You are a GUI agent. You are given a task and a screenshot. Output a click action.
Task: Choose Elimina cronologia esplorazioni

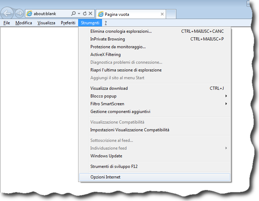click(x=121, y=31)
